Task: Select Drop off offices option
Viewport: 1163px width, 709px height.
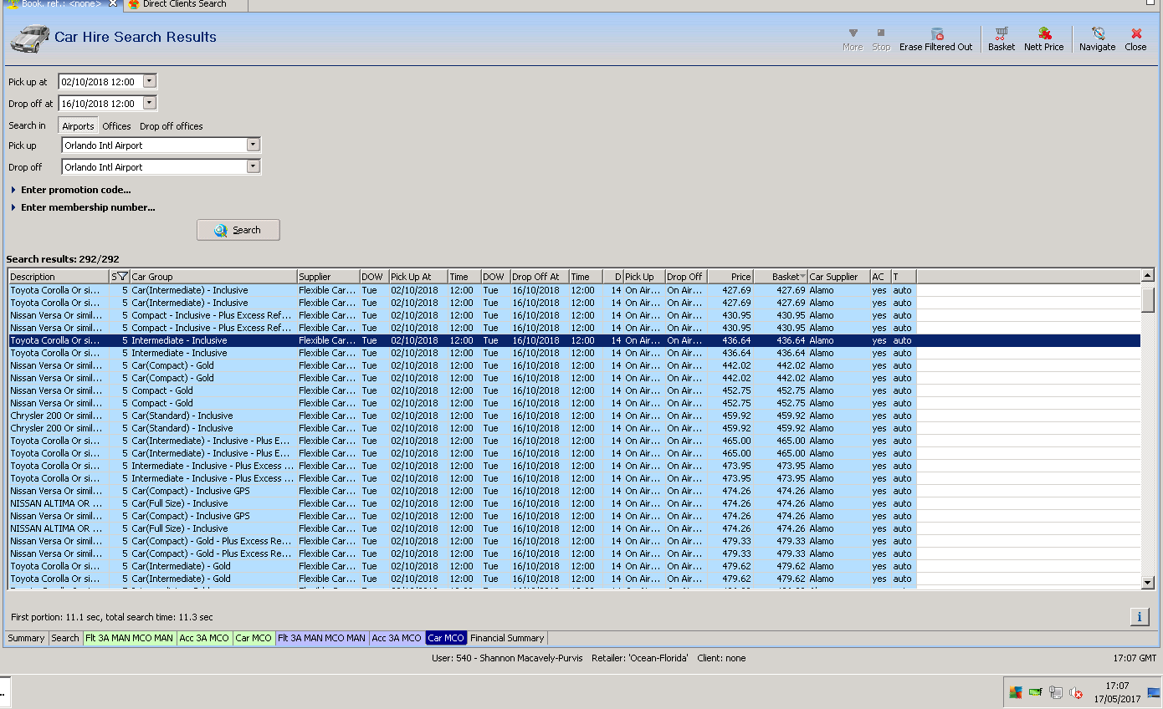Action: point(171,126)
